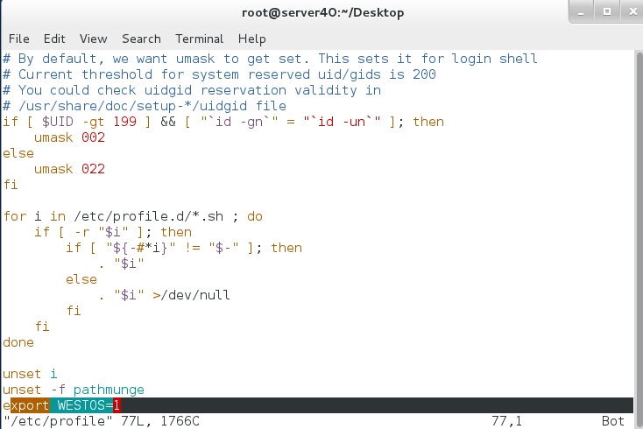This screenshot has height=429, width=643.
Task: Close the terminal window
Action: coord(632,12)
